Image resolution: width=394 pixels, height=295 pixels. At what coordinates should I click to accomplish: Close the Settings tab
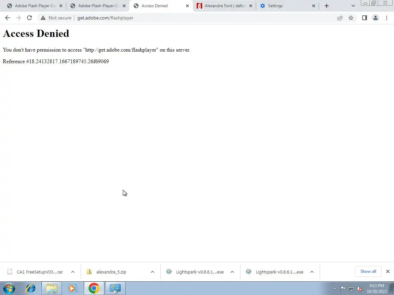(x=314, y=6)
